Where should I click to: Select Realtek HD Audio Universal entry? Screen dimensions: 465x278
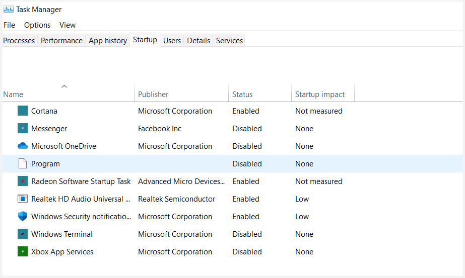[81, 199]
